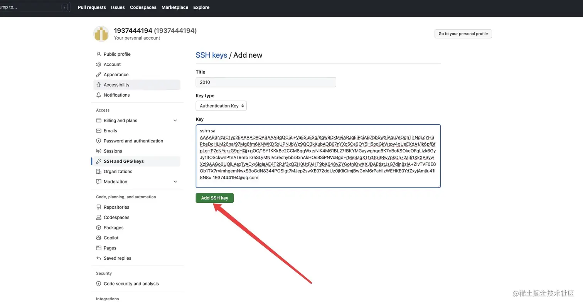Click the Add SSH key button
Viewport: 583px width, 306px height.
click(x=214, y=198)
